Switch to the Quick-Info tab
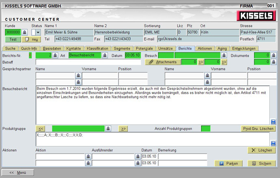This screenshot has width=280, height=178. (29, 48)
